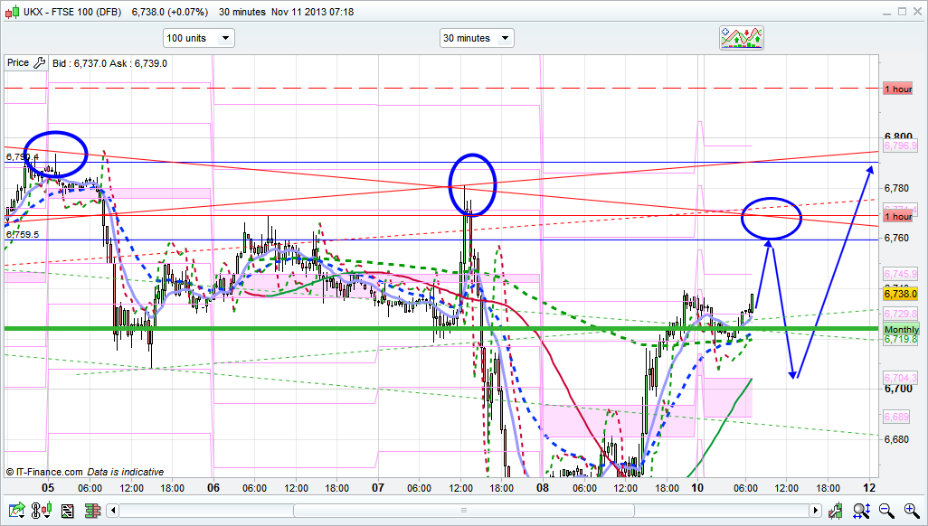Open the 30 minutes timeframe dropdown
This screenshot has width=928, height=526.
coord(476,38)
